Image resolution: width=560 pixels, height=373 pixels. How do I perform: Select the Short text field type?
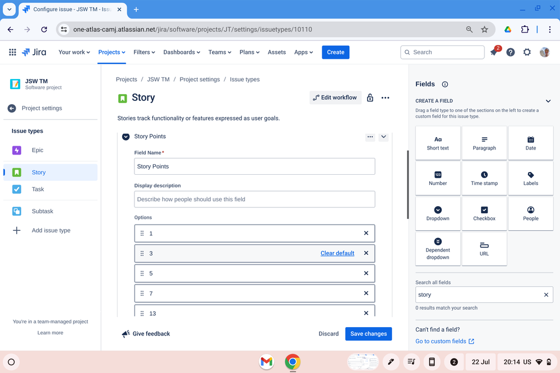coord(437,143)
